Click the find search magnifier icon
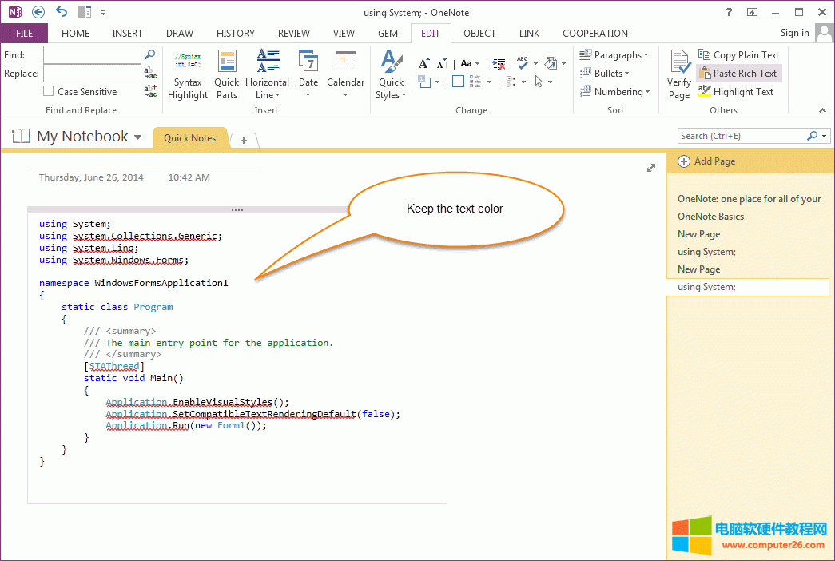 coord(149,54)
